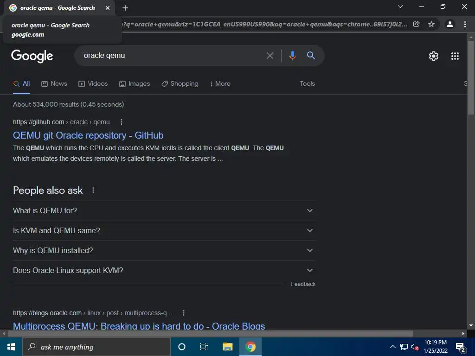This screenshot has width=475, height=356.
Task: Open Chrome's three-dot menu
Action: tap(465, 24)
